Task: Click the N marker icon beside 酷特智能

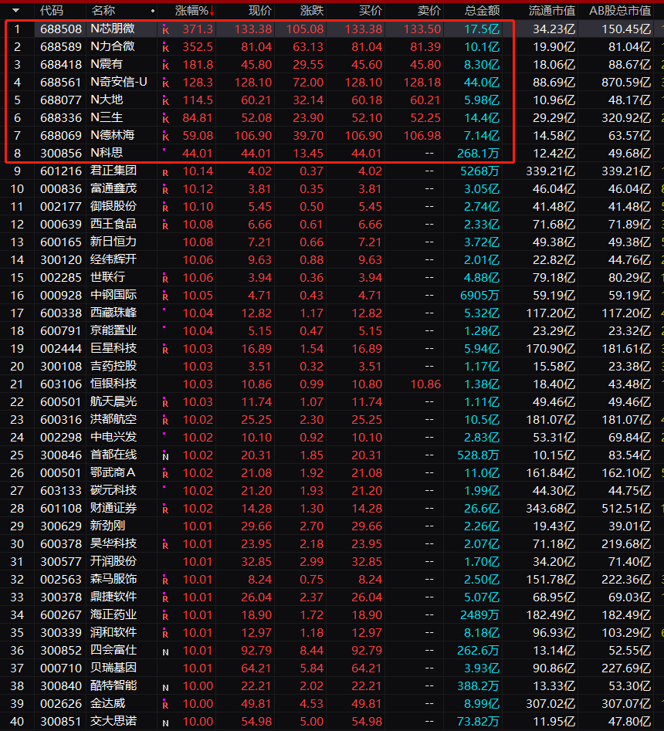Action: 165,687
